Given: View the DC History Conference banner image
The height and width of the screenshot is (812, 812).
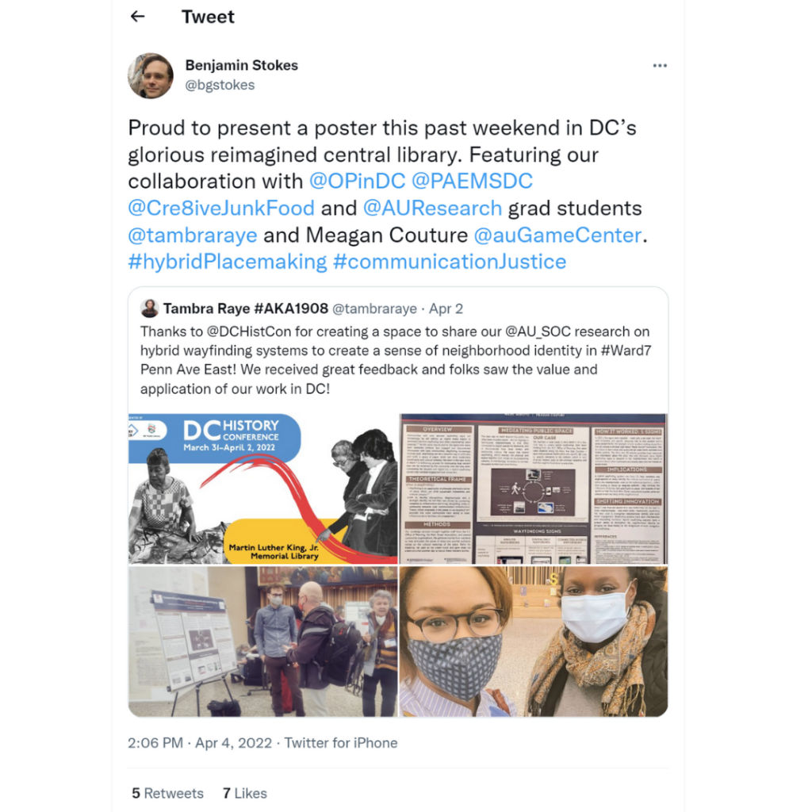Looking at the screenshot, I should coord(263,488).
